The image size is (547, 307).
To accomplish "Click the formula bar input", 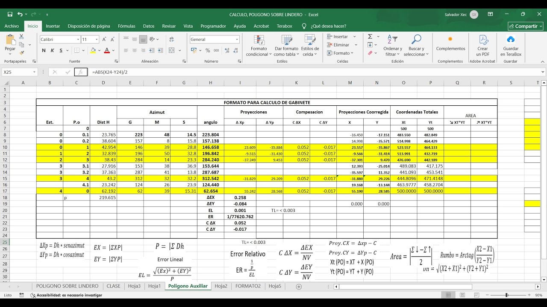I will (x=314, y=72).
